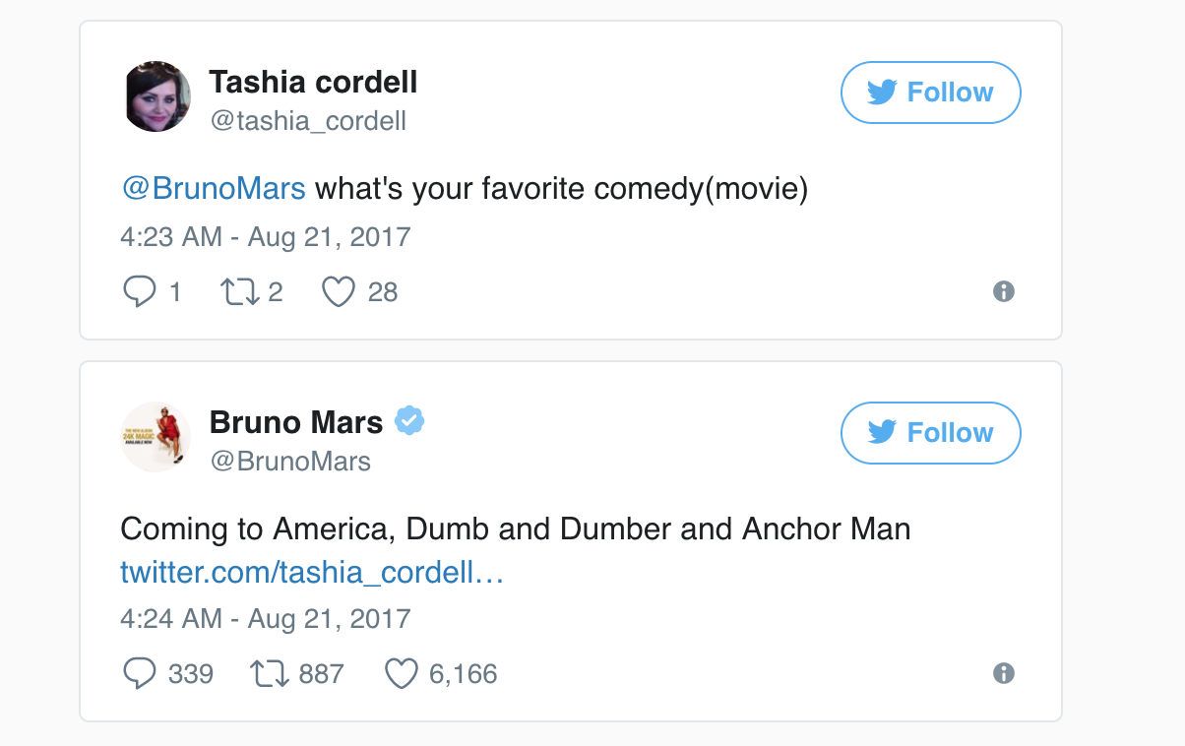
Task: Click reply icon on Bruno Mars tweet
Action: click(139, 673)
